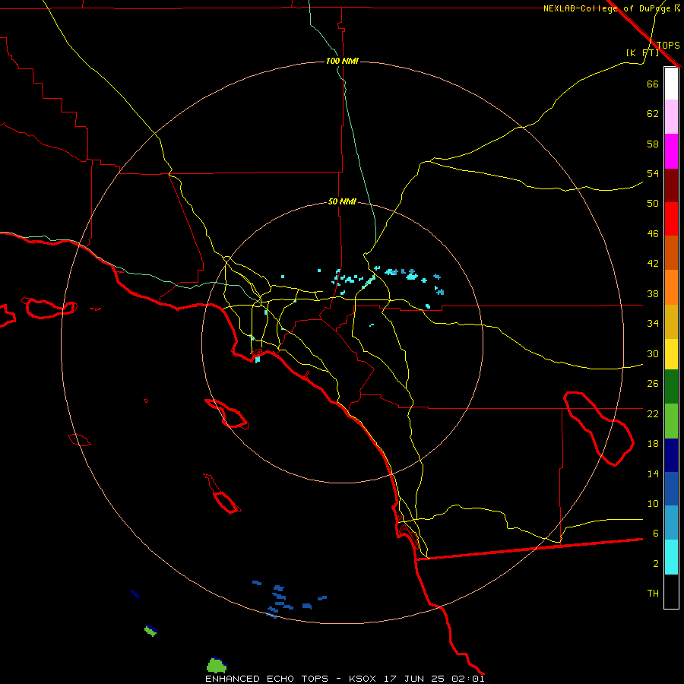Click the legend value "50"
This screenshot has height=684, width=684.
click(653, 203)
